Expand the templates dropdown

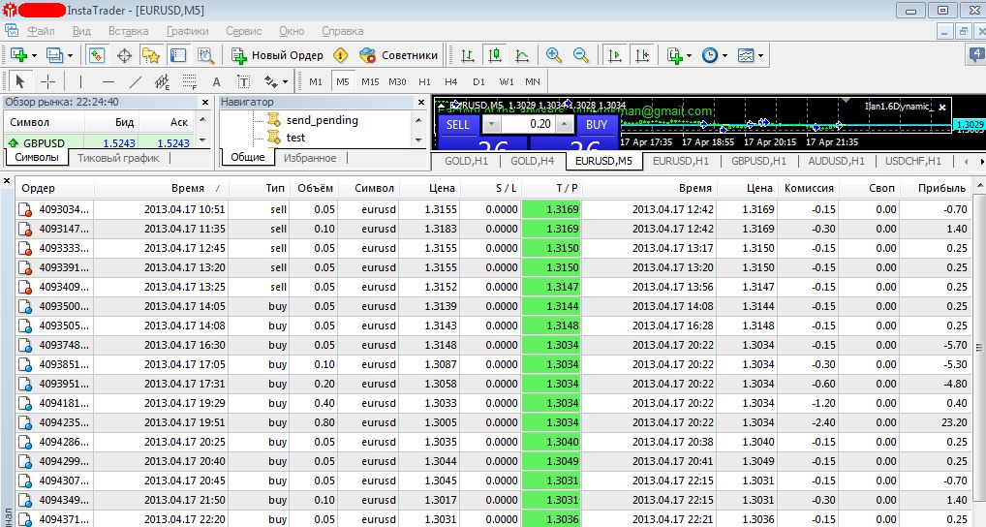click(761, 55)
